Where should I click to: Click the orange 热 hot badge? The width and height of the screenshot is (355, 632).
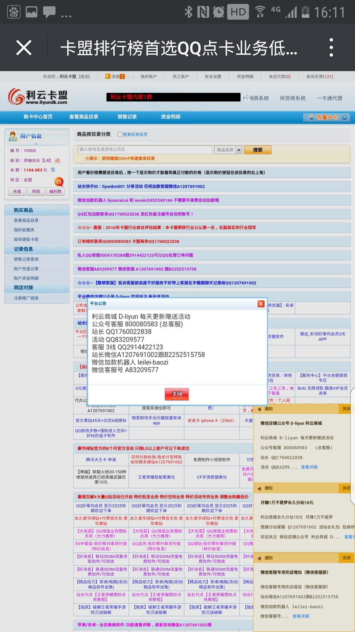[59, 181]
